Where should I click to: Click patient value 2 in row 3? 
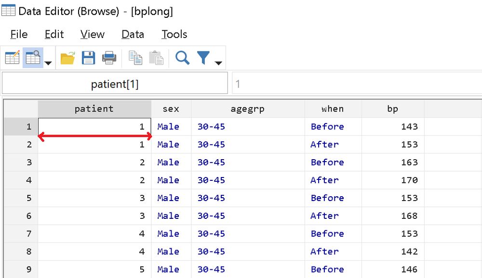(94, 162)
